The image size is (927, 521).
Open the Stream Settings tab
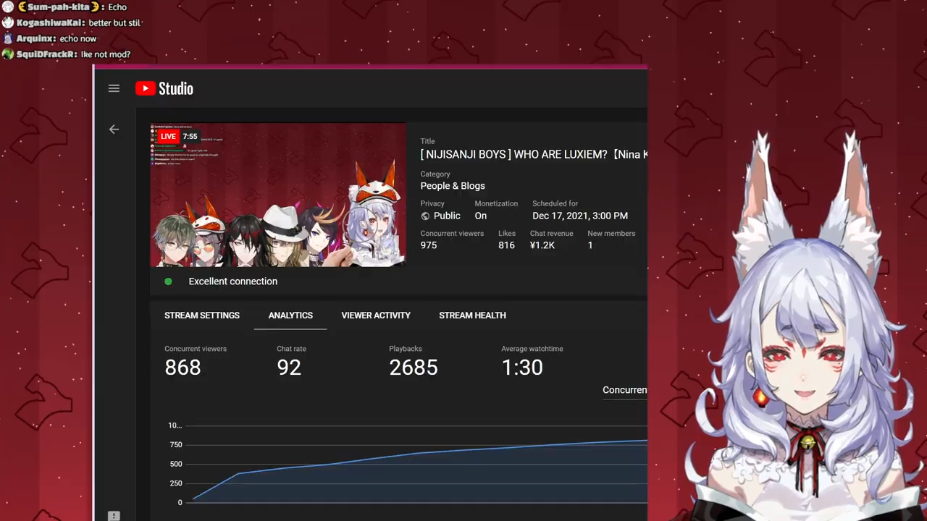click(202, 315)
